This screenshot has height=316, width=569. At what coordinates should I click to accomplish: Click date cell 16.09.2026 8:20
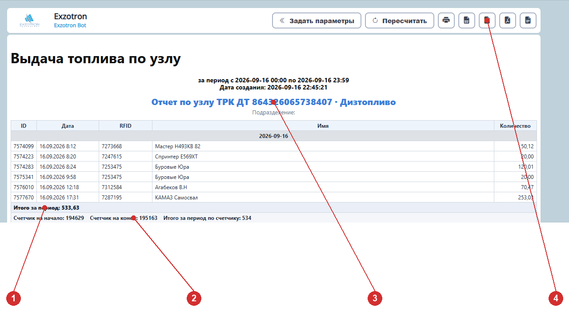68,156
